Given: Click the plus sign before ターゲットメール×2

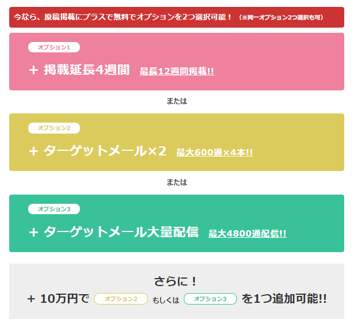Looking at the screenshot, I should (33, 151).
